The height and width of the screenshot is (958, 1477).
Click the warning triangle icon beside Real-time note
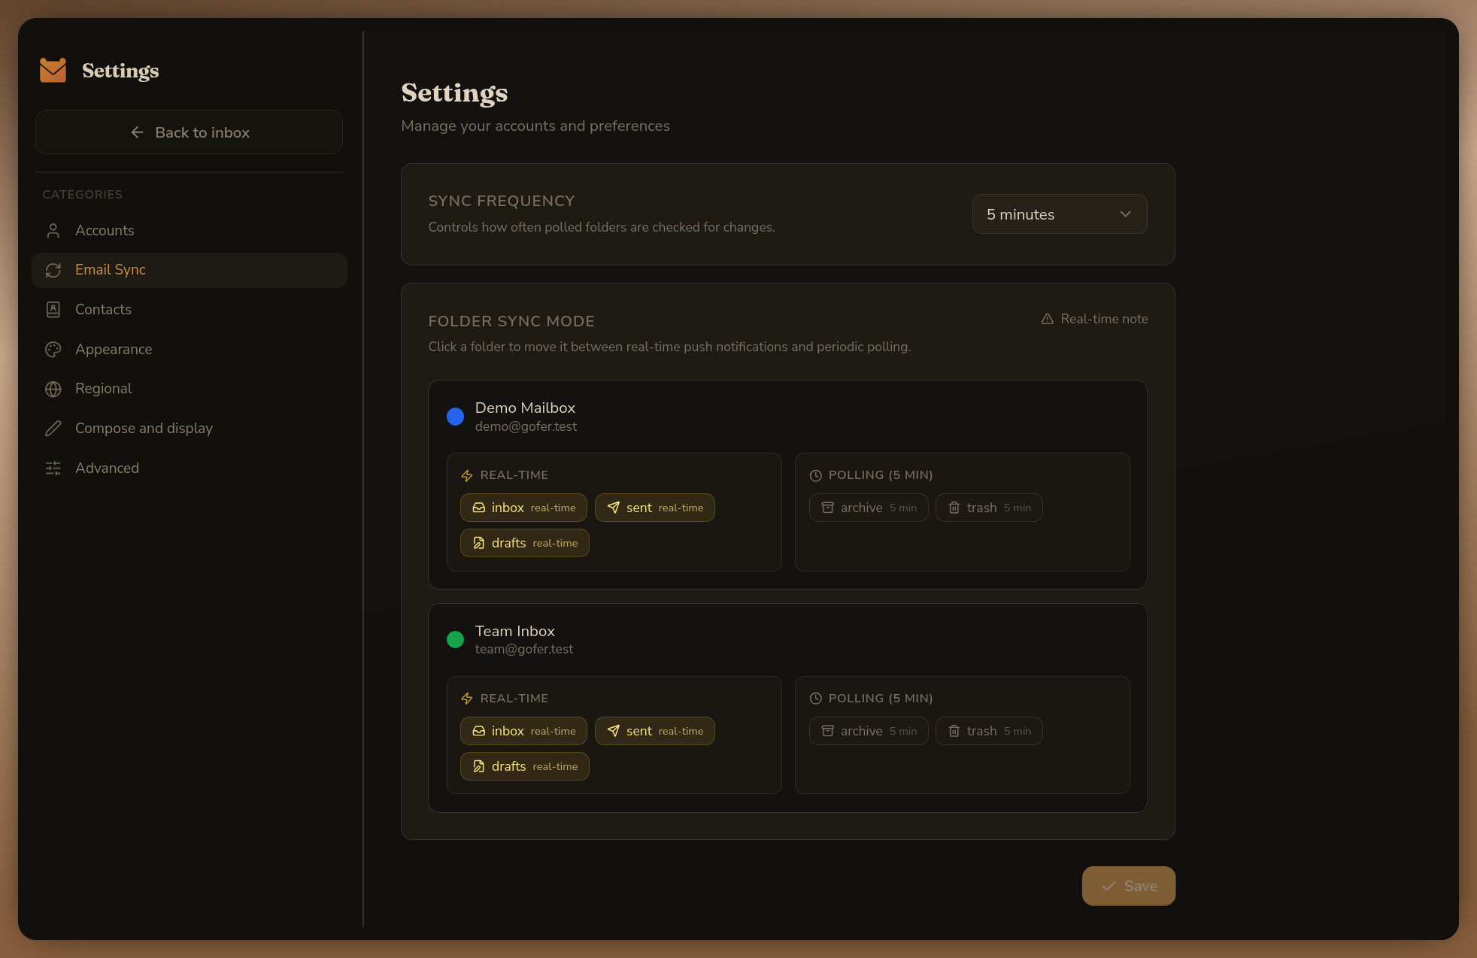coord(1047,319)
